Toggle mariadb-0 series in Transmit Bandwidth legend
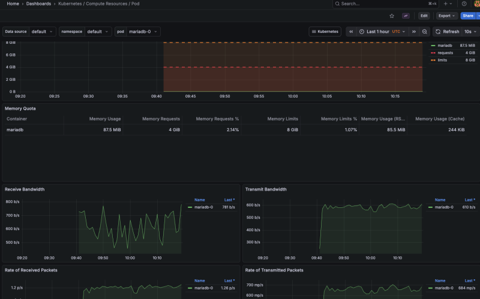The height and width of the screenshot is (299, 480). pos(443,207)
